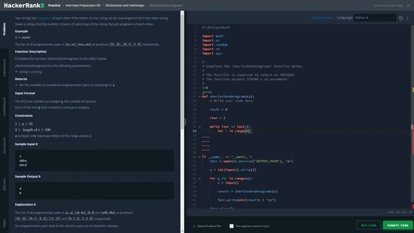Click the 'iter = 1' code line
This screenshot has height=233, width=414.
click(x=217, y=118)
